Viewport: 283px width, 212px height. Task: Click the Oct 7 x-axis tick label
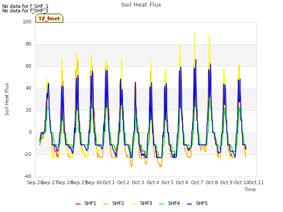[x=197, y=182]
